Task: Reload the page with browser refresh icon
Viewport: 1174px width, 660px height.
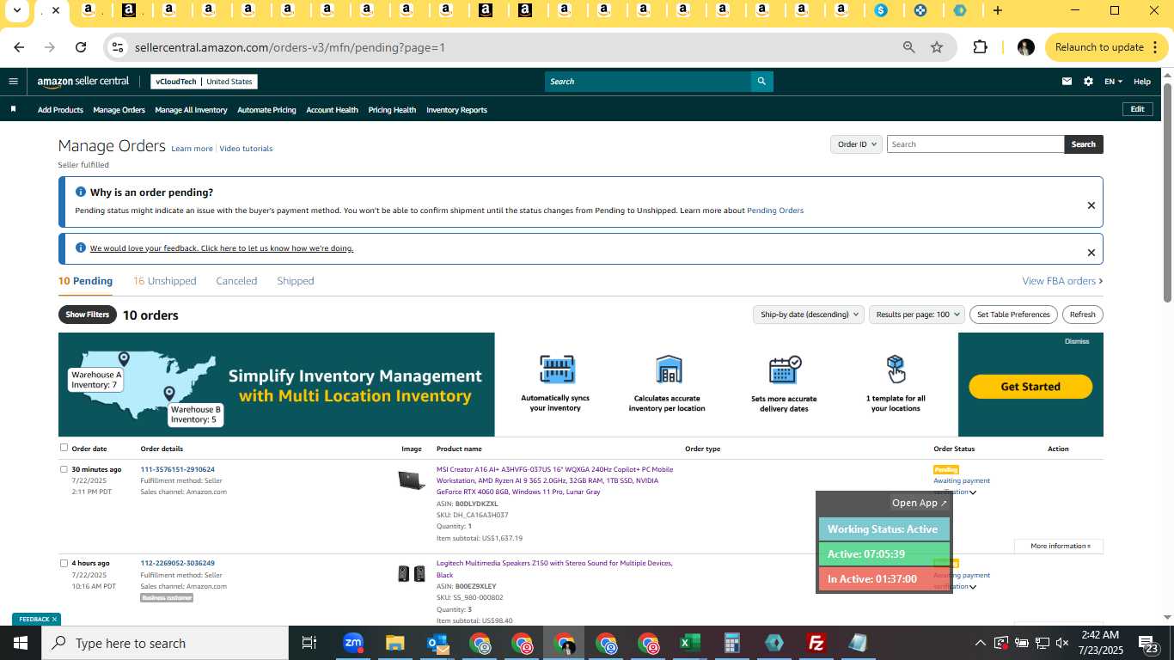Action: pyautogui.click(x=81, y=47)
